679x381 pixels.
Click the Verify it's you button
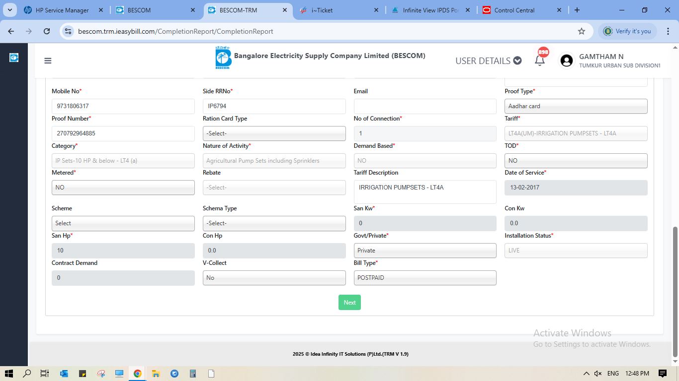627,31
